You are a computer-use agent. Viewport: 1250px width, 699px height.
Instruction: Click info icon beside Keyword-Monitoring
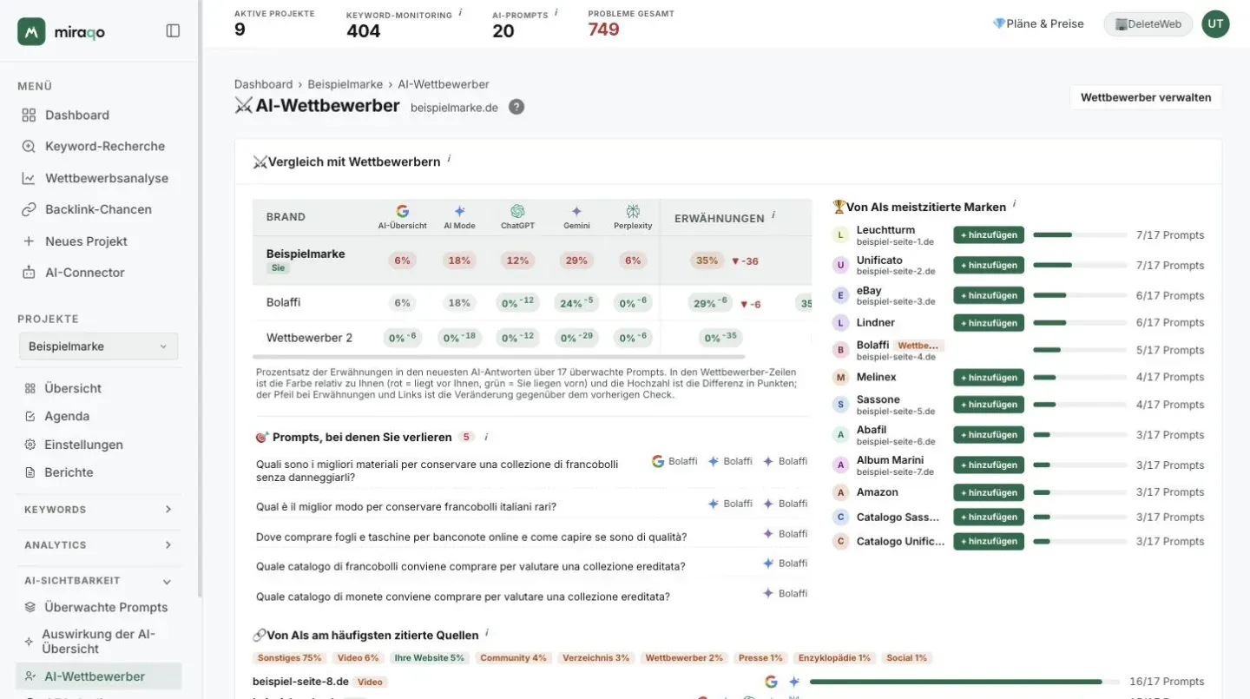pos(460,13)
